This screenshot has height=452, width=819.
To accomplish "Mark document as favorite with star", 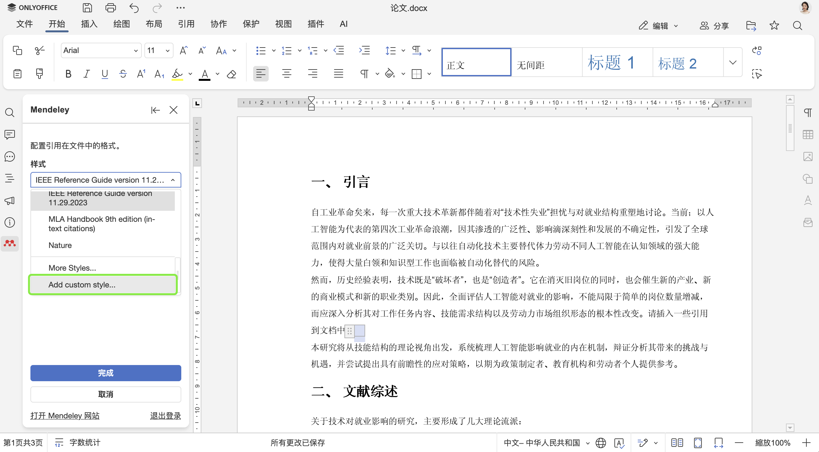I will pyautogui.click(x=774, y=26).
